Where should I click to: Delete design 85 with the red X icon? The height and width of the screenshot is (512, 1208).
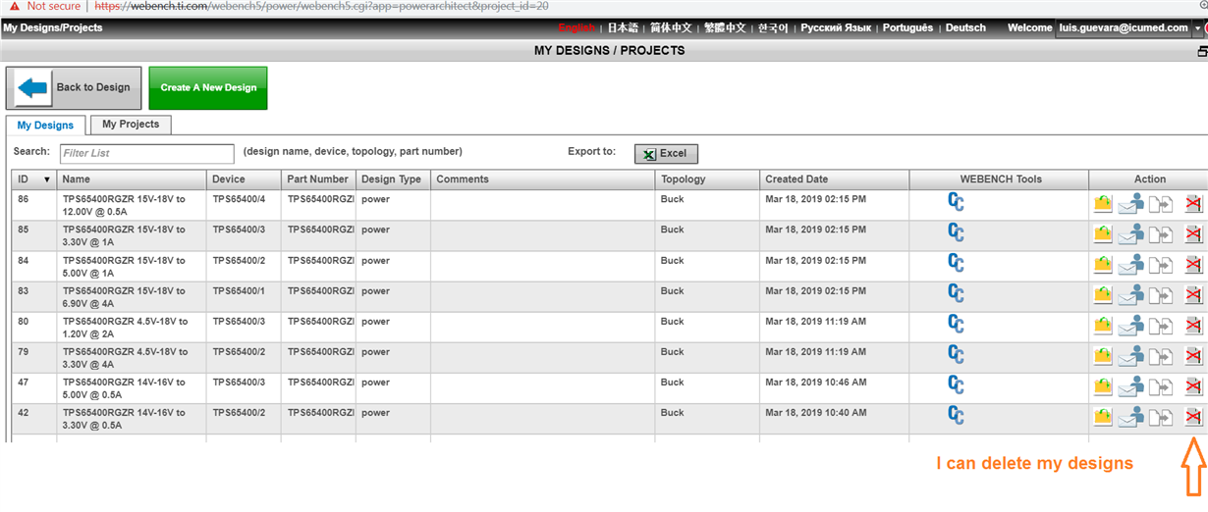(1193, 234)
